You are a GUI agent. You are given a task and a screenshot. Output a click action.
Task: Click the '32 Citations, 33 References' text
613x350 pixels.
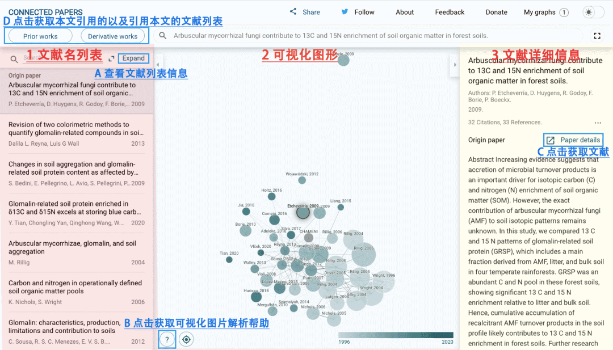[505, 123]
